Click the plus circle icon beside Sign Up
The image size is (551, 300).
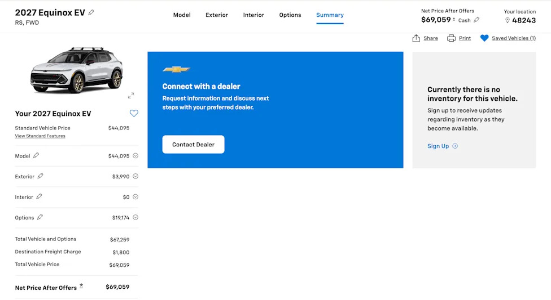(455, 146)
